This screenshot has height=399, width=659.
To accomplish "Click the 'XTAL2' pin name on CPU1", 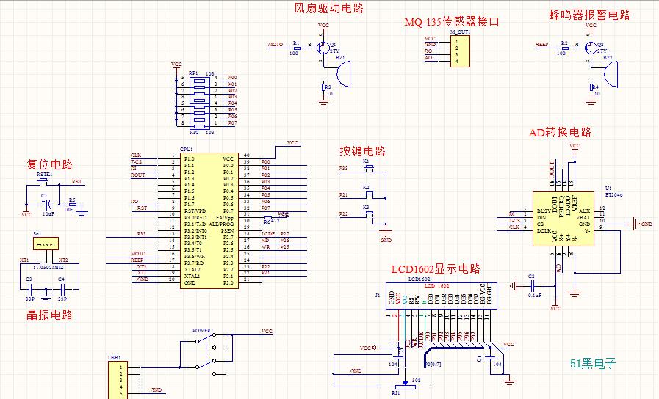I will pos(192,269).
